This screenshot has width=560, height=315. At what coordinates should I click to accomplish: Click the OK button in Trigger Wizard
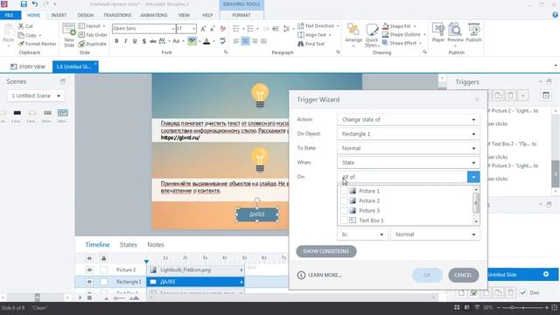pyautogui.click(x=428, y=275)
